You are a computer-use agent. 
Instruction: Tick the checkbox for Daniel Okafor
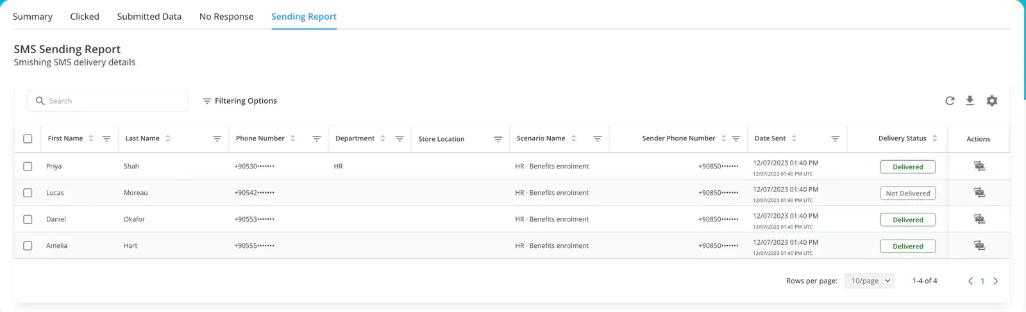tap(28, 219)
